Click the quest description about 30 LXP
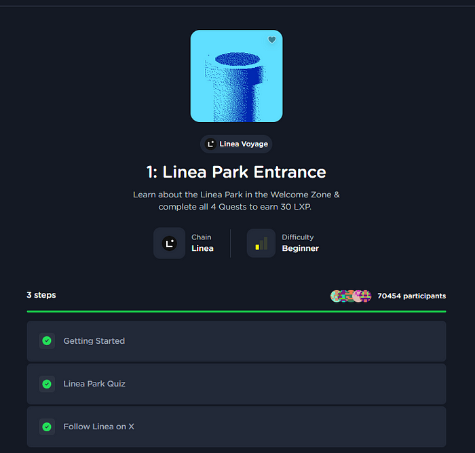This screenshot has height=453, width=475. point(236,201)
